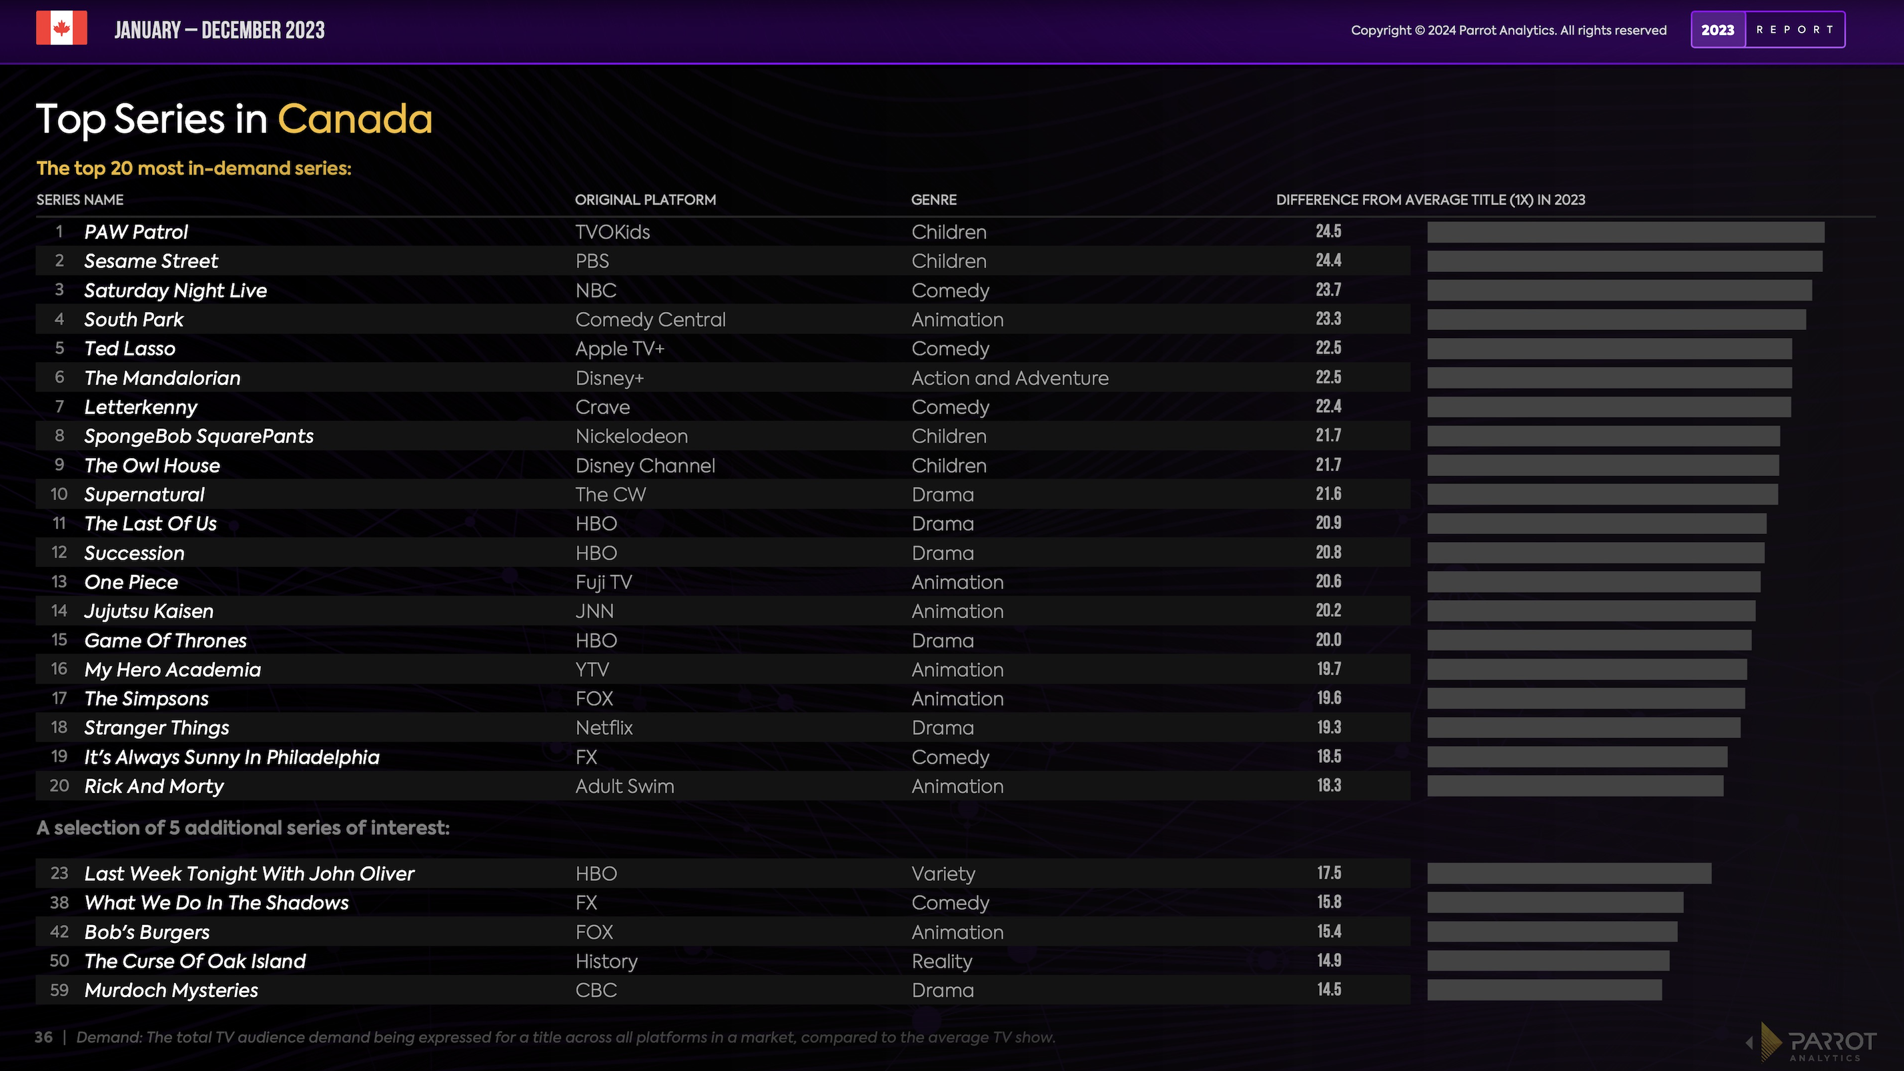Click the 2023 report badge
This screenshot has height=1071, width=1904.
click(x=1767, y=29)
